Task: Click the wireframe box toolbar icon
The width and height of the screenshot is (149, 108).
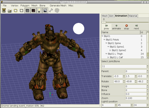Action: 21,10
